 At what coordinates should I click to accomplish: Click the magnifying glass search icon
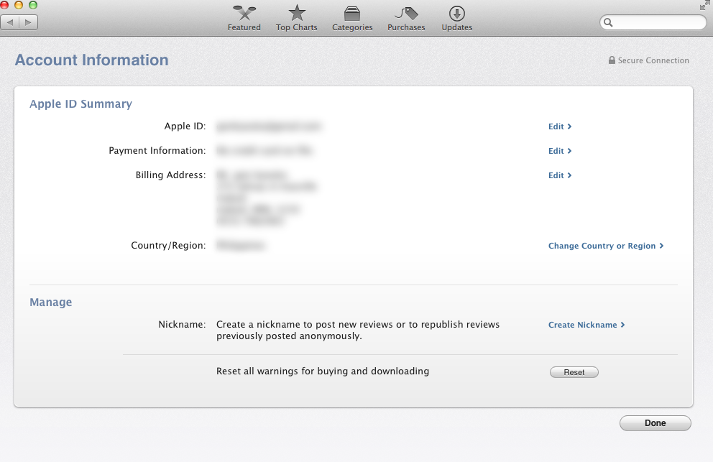(x=608, y=22)
